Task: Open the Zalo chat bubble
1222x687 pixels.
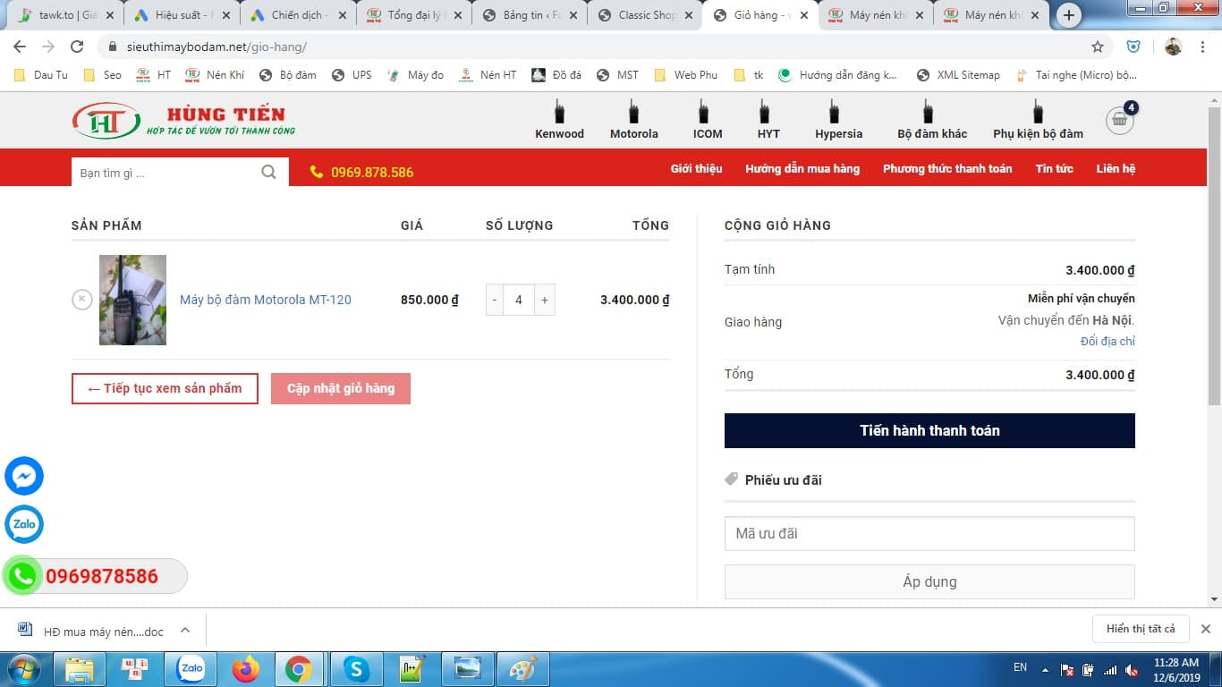Action: (24, 524)
